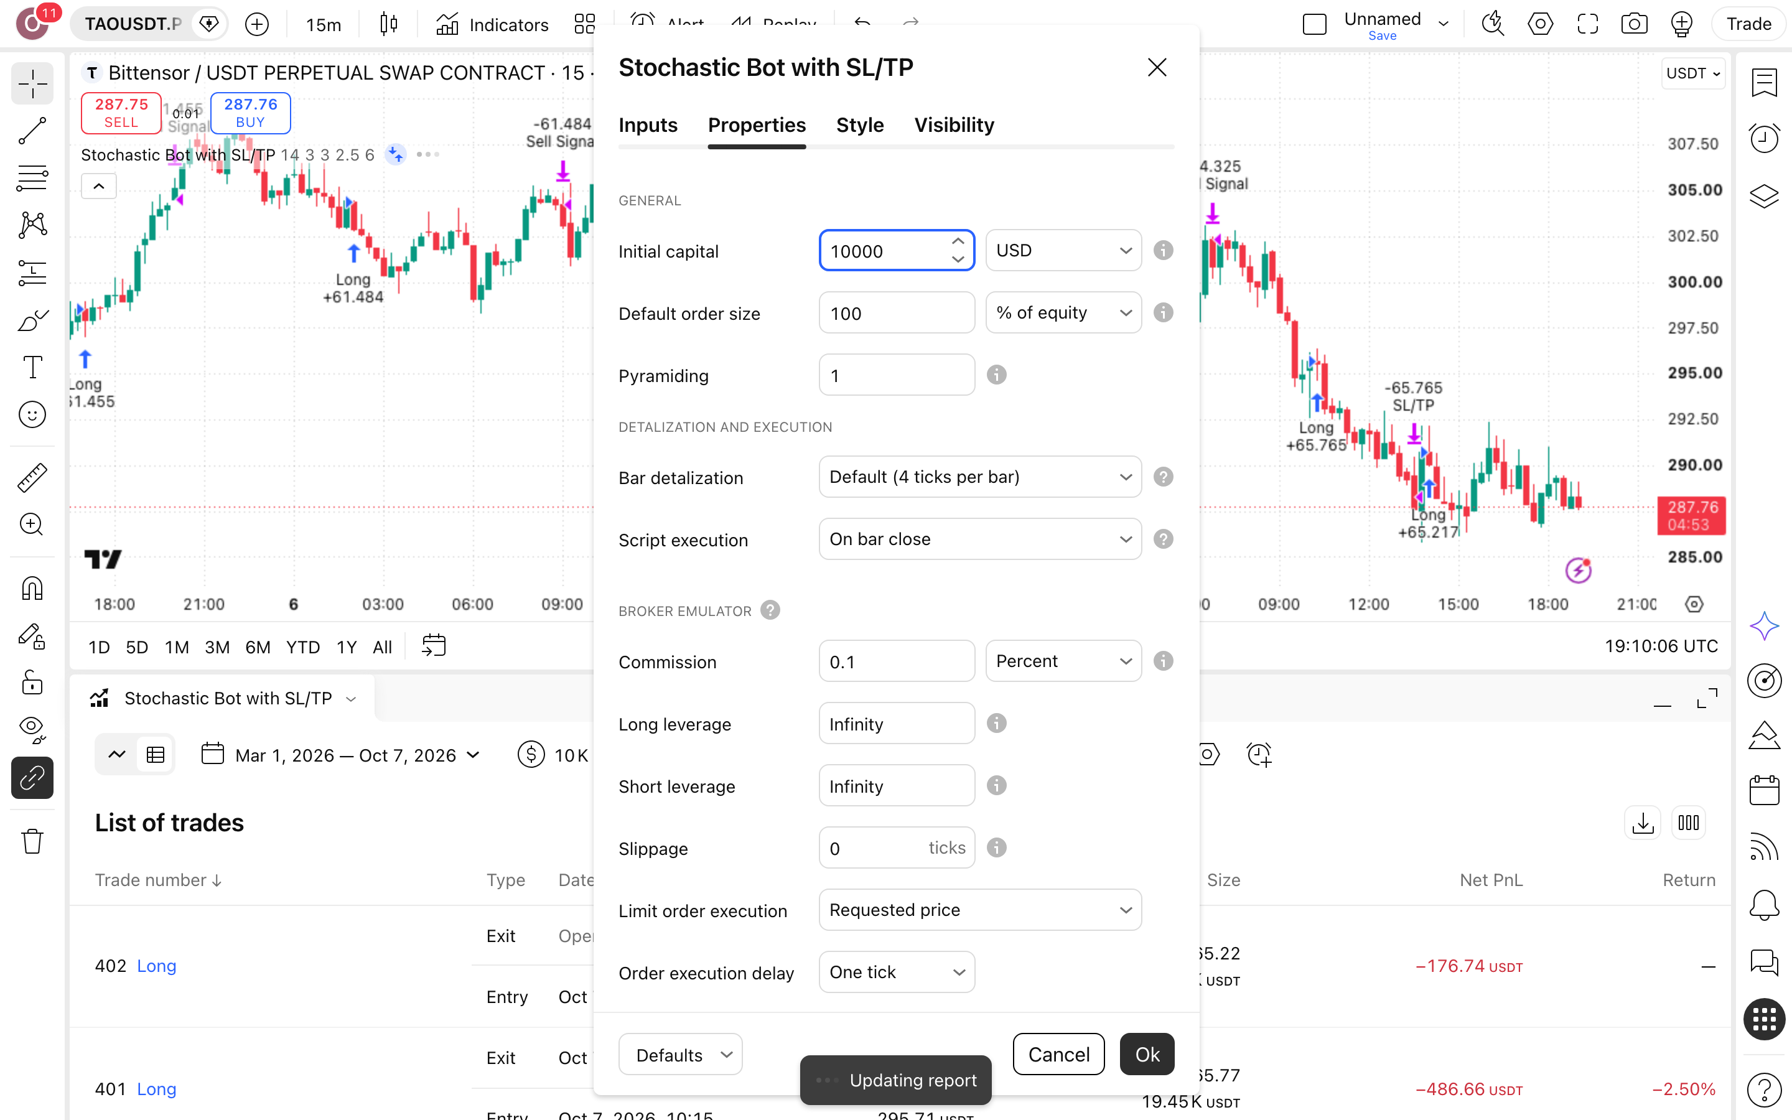Screen dimensions: 1792x1120
Task: Switch to the performance chart view
Action: coord(117,755)
